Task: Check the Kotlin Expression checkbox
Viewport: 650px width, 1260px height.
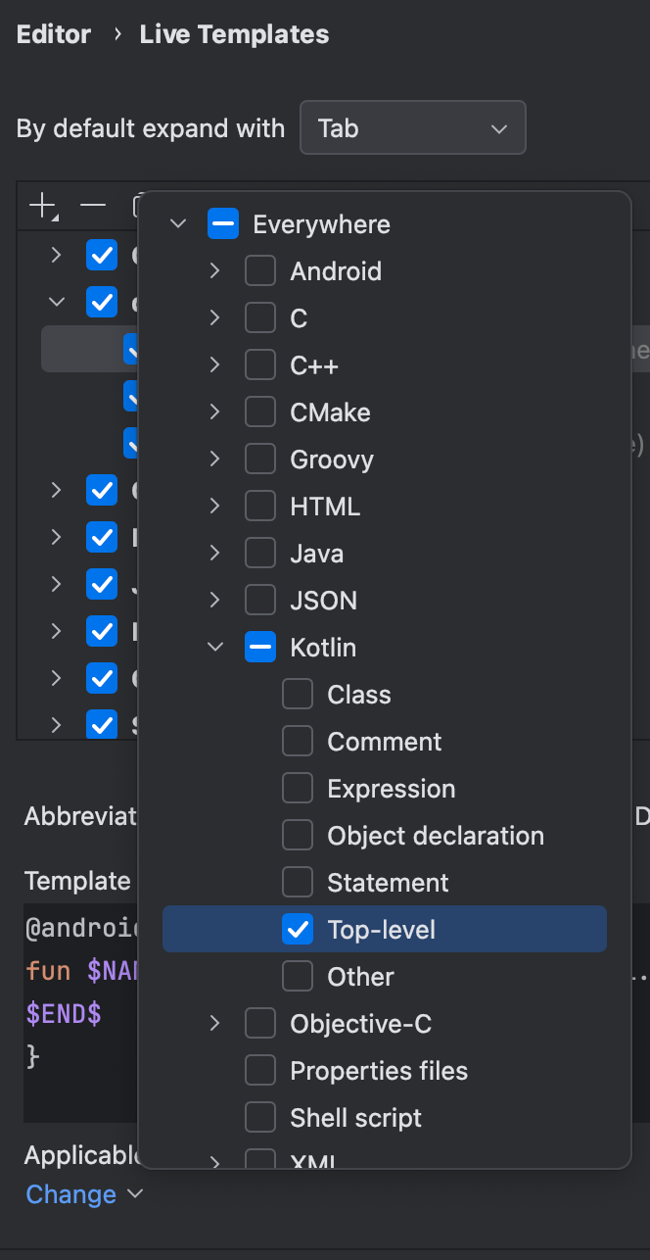Action: pyautogui.click(x=298, y=789)
